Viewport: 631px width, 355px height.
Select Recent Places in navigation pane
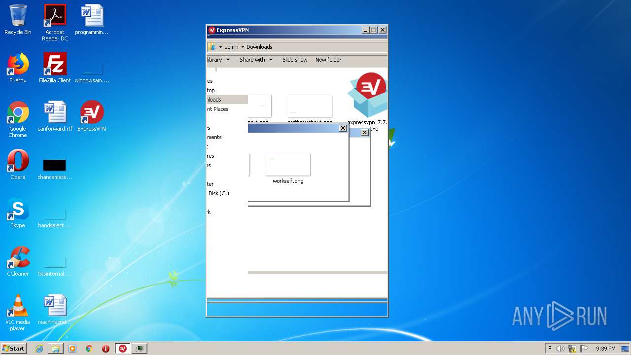pos(218,109)
